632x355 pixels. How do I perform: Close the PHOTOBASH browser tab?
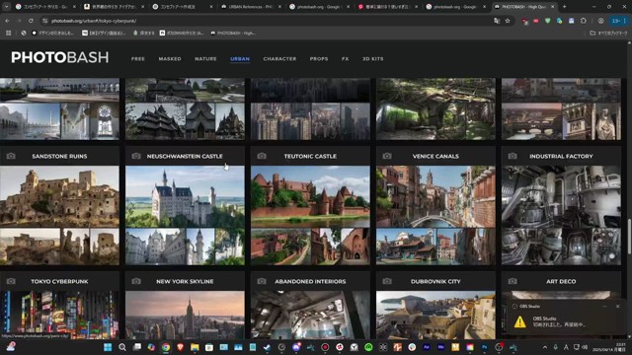[553, 7]
